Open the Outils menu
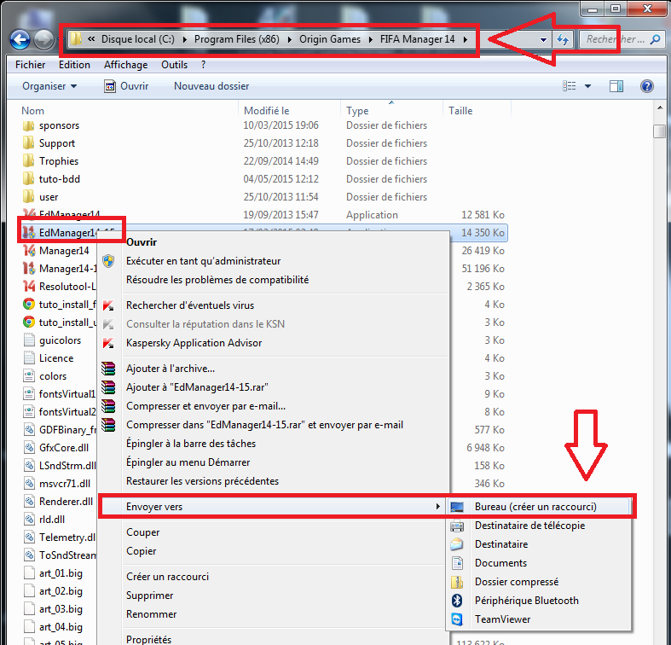 coord(174,65)
